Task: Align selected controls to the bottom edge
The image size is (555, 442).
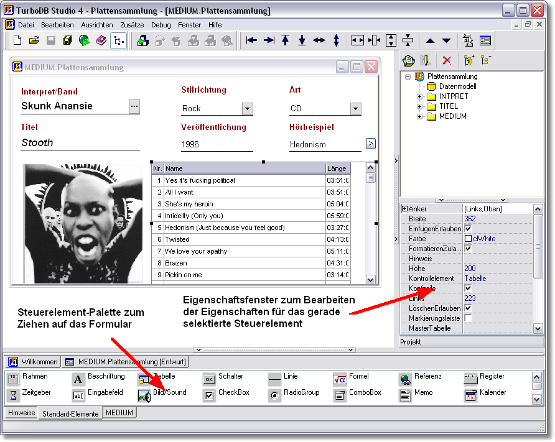Action: pyautogui.click(x=302, y=40)
